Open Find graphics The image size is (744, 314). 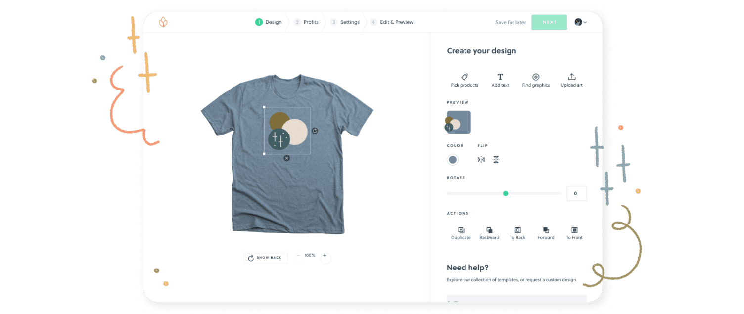click(x=536, y=77)
